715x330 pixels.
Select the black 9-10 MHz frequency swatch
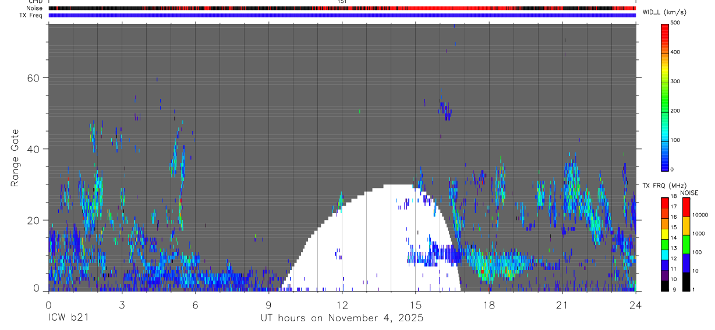coord(665,285)
